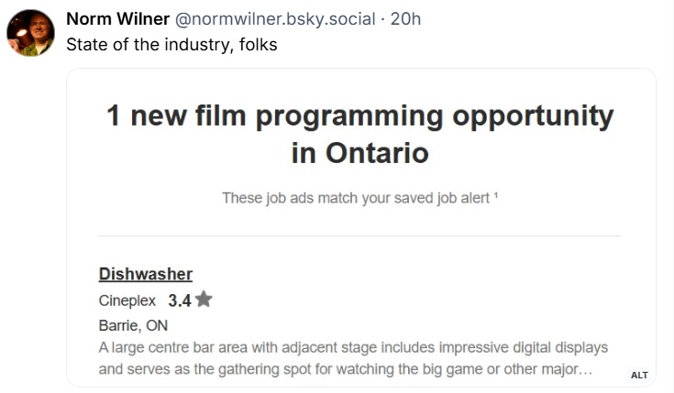This screenshot has width=674, height=393.
Task: Click the 3.4 rating number
Action: click(x=179, y=300)
